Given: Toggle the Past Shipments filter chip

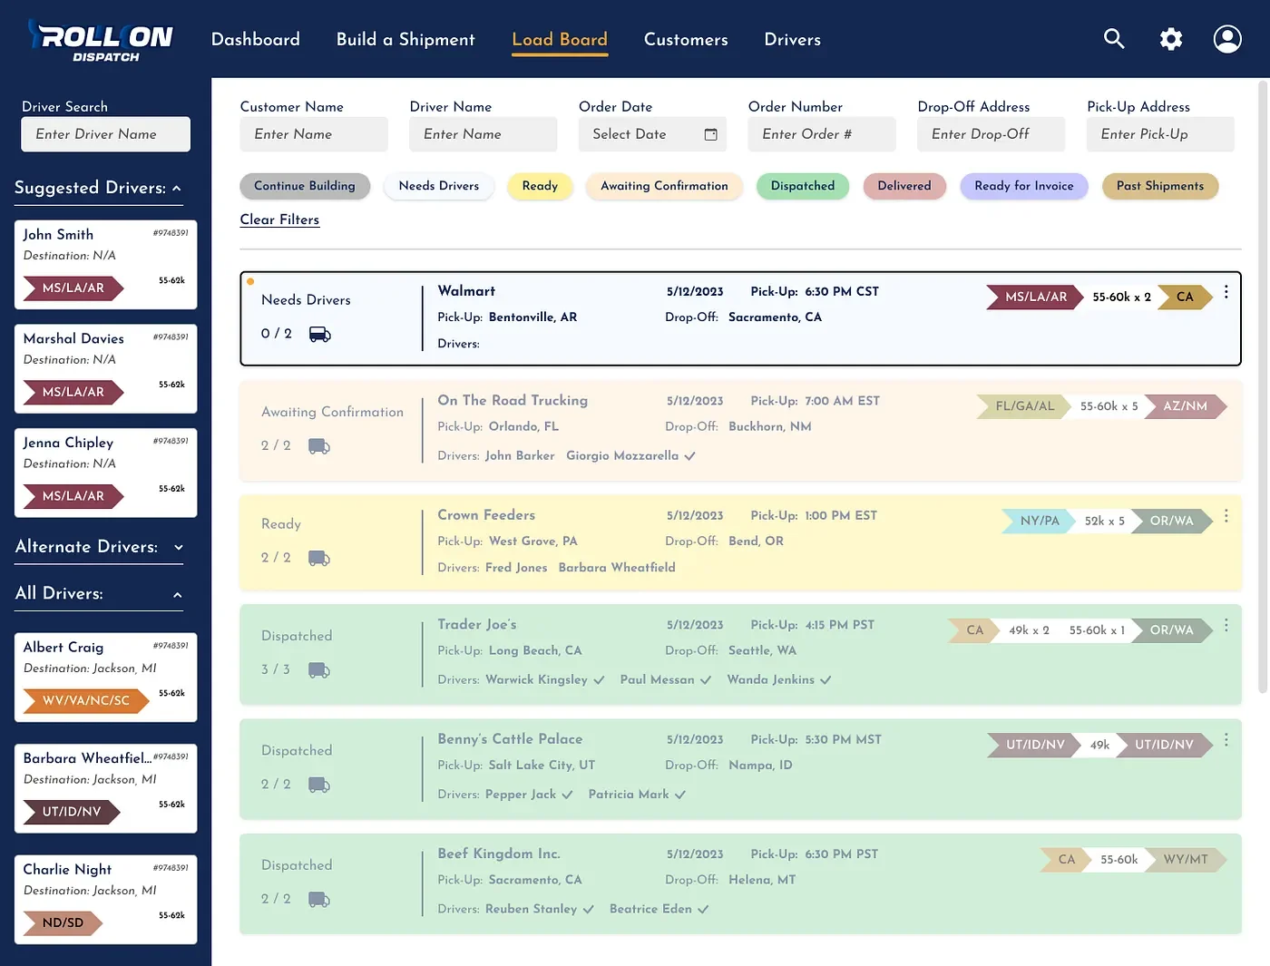Looking at the screenshot, I should coord(1160,186).
